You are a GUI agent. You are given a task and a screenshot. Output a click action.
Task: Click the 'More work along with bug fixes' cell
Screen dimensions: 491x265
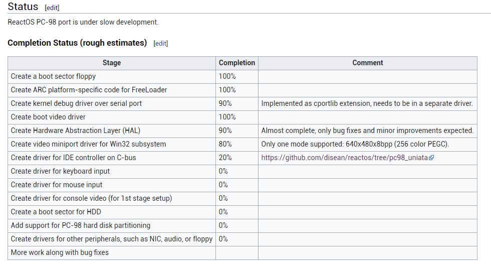[x=60, y=252]
